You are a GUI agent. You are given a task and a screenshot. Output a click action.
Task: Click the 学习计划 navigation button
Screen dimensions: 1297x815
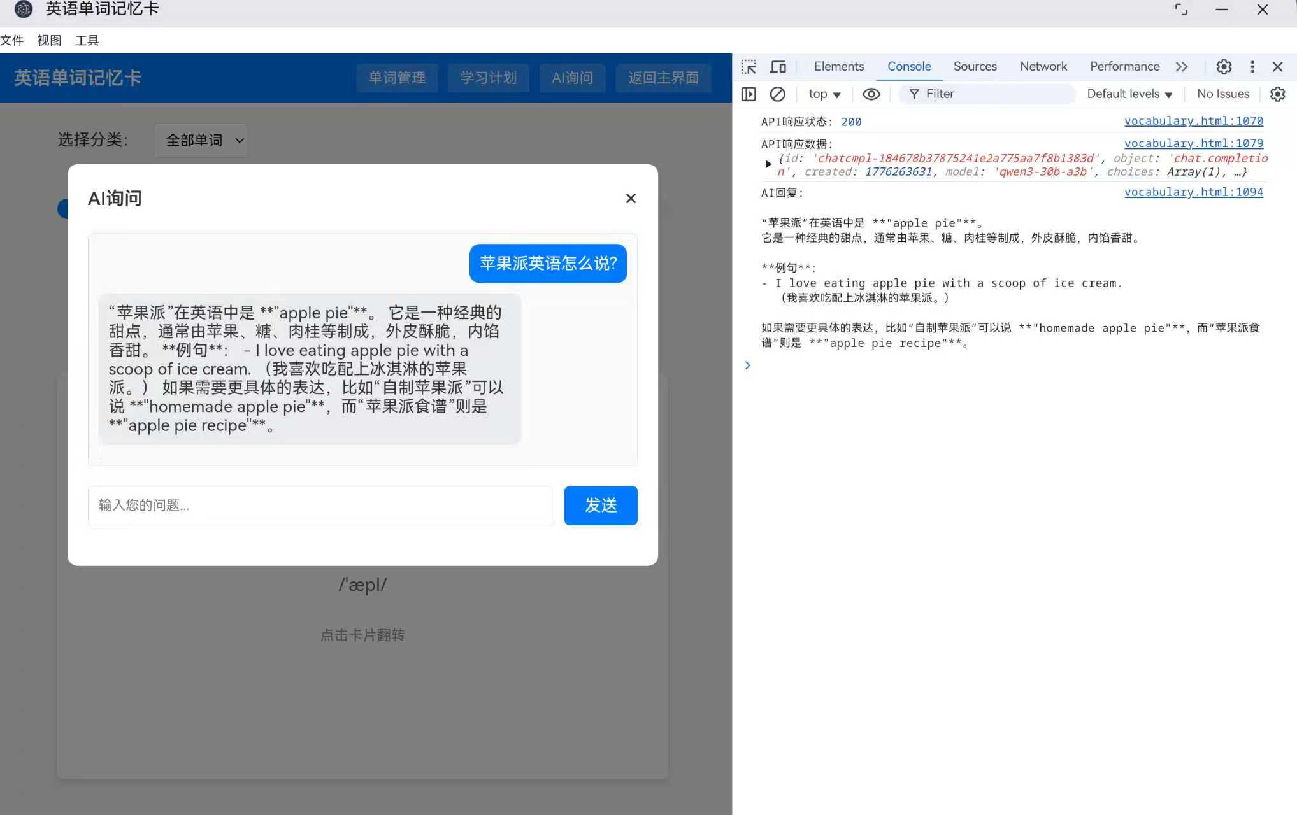click(x=488, y=78)
